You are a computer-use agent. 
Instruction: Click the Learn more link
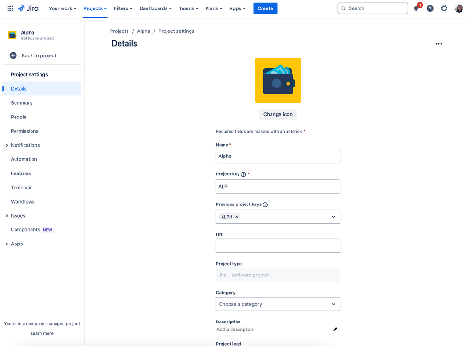coord(42,333)
